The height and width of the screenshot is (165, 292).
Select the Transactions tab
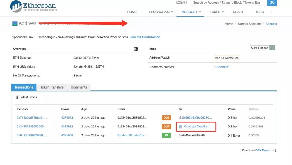click(24, 87)
